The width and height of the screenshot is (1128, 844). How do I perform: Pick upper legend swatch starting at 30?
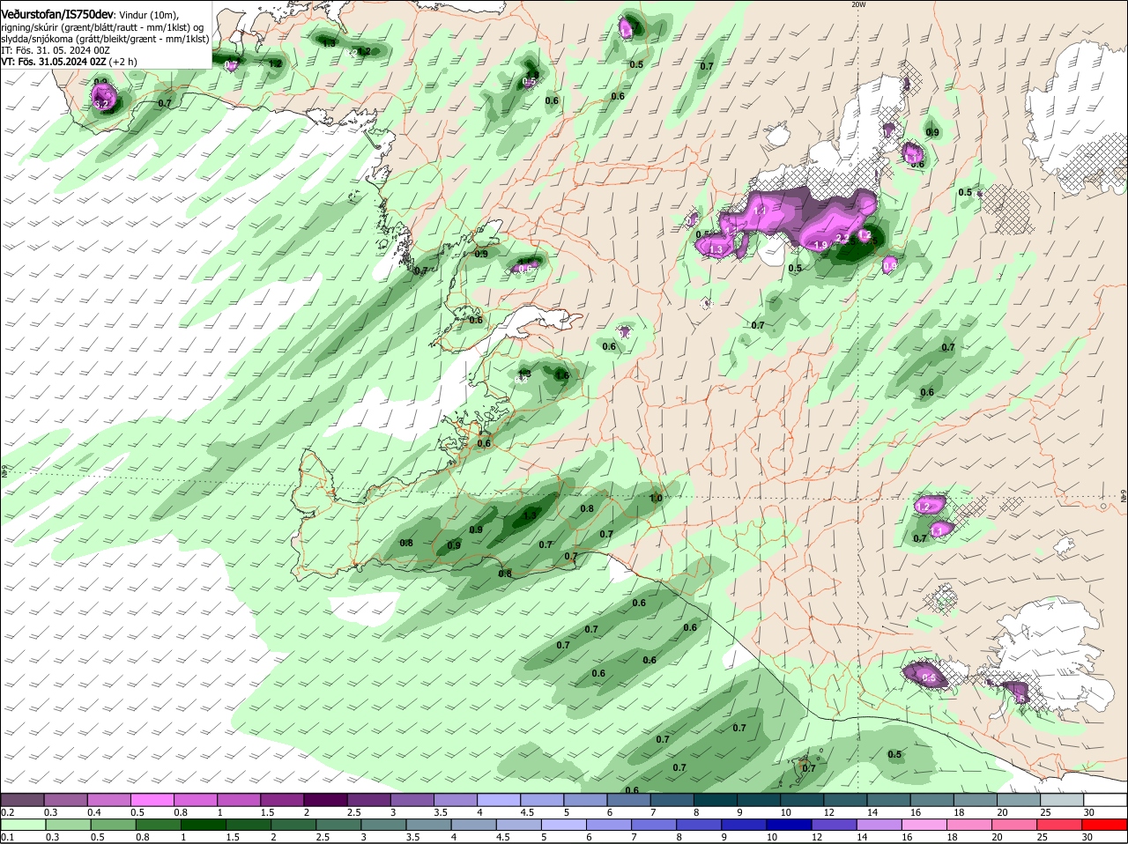pos(1105,799)
